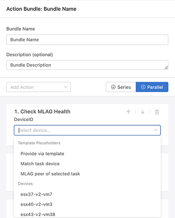Move Check MLAG Health action down
175x218 pixels.
coord(143,112)
